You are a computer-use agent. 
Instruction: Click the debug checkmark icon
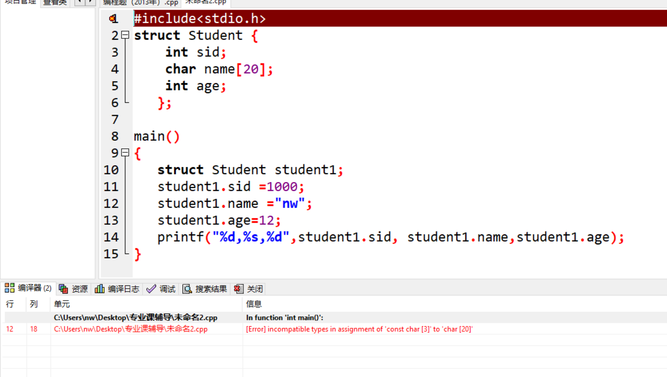(x=151, y=289)
